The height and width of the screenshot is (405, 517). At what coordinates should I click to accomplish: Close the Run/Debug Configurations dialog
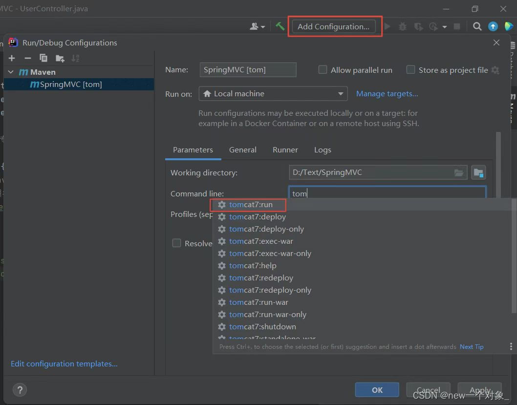[x=496, y=43]
